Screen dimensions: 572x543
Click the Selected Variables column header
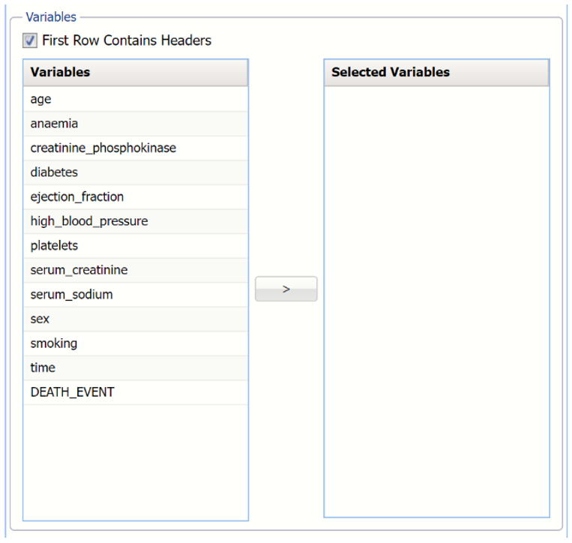click(x=436, y=73)
